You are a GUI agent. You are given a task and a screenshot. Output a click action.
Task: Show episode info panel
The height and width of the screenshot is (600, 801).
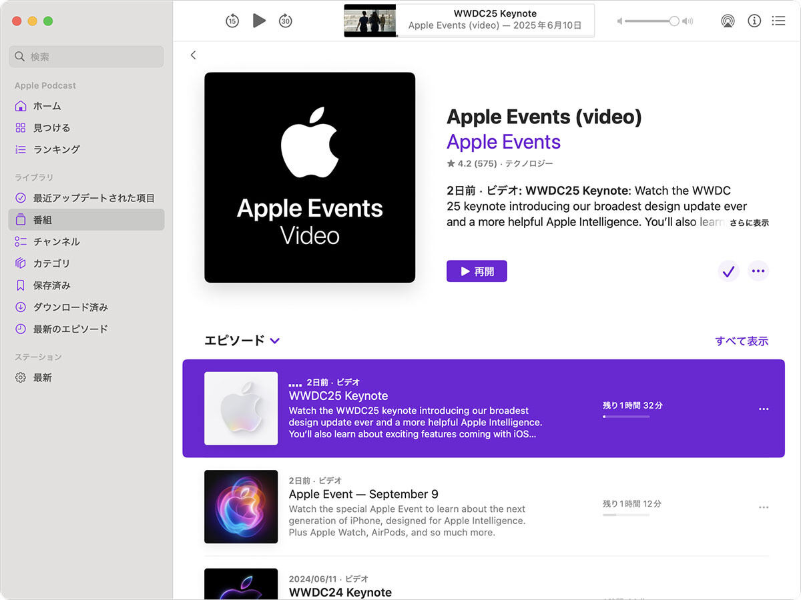[754, 21]
